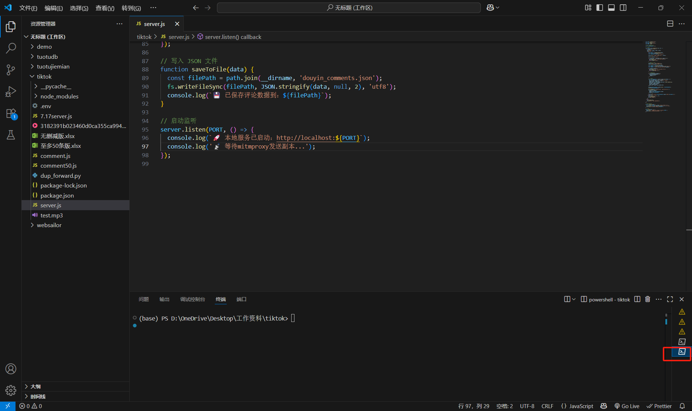Open the remote window indicator
The image size is (692, 411).
click(x=8, y=406)
